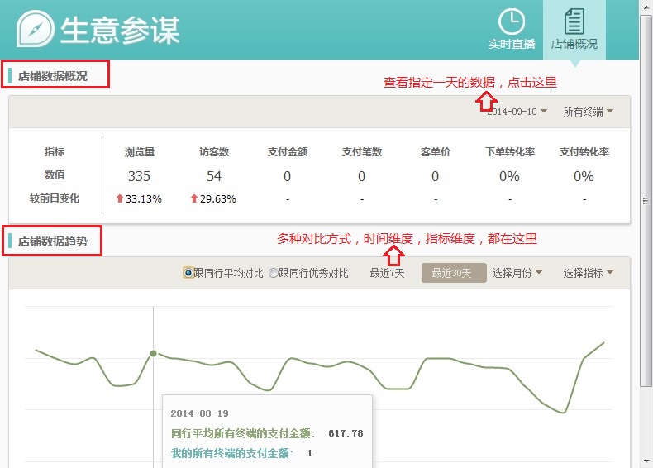
Task: Click the scrollbar up arrow
Action: pos(646,6)
